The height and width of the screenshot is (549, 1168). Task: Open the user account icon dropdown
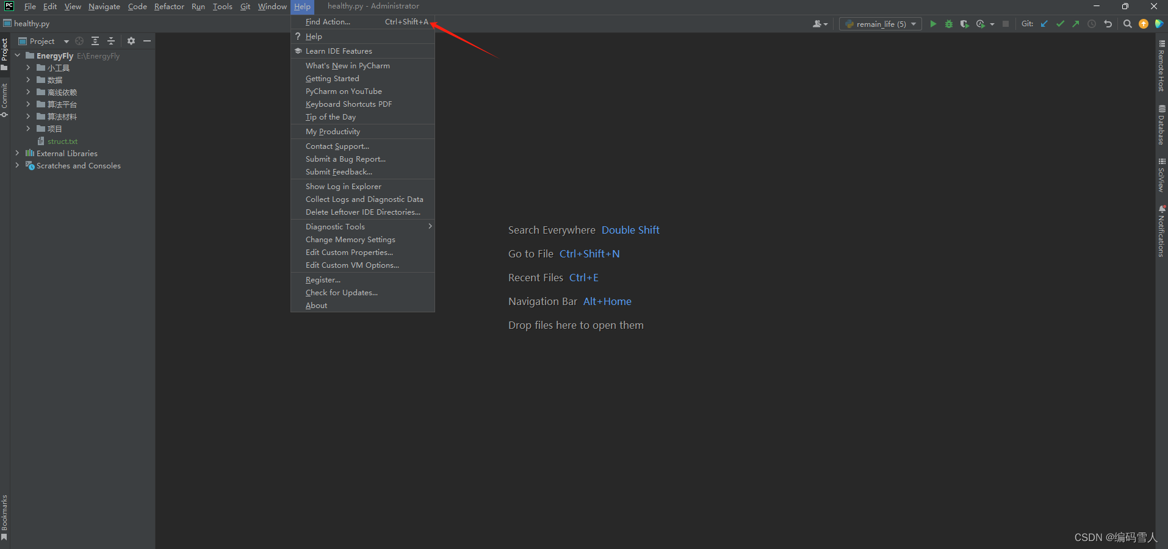click(x=820, y=24)
